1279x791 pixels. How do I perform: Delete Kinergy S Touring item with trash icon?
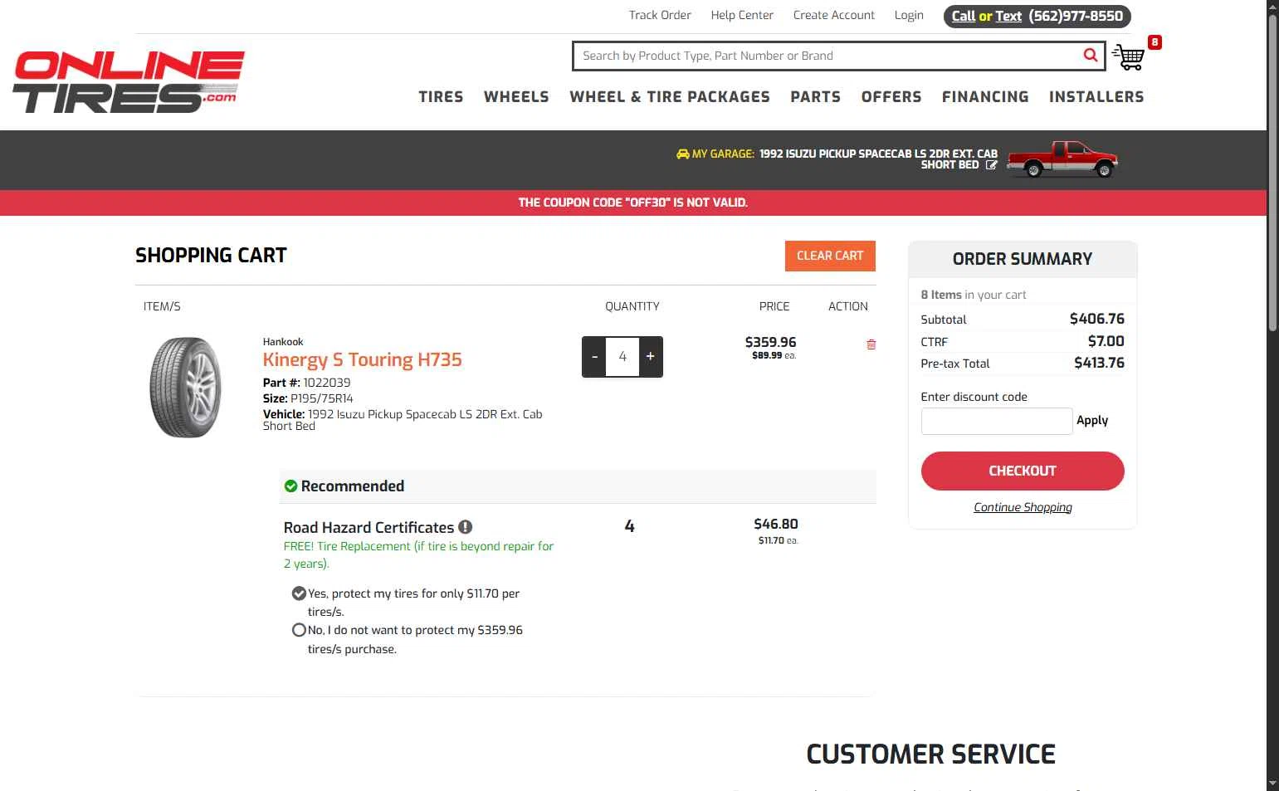(871, 344)
